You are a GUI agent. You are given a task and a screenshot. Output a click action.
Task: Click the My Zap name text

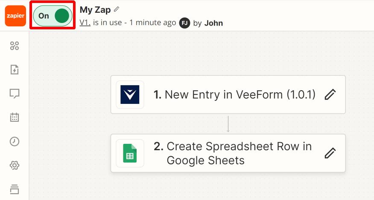pyautogui.click(x=95, y=10)
